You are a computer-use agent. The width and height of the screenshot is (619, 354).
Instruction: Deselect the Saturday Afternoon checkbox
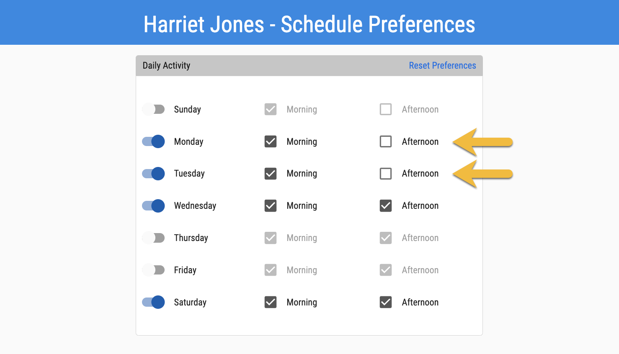point(386,302)
